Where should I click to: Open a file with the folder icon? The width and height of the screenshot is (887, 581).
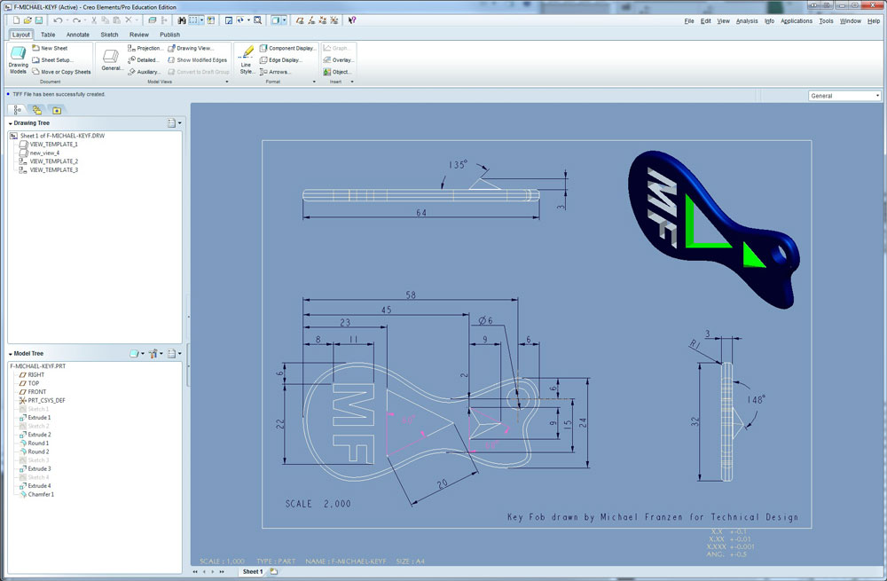click(x=27, y=20)
